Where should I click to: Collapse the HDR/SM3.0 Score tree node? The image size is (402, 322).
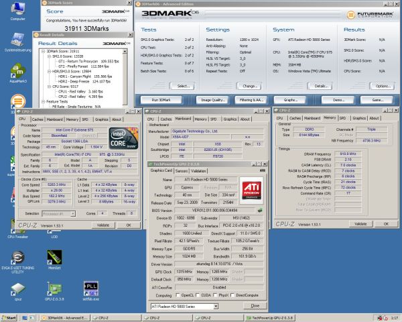point(49,71)
